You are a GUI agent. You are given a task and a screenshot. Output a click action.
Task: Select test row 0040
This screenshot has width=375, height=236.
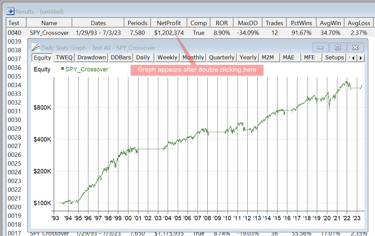click(x=14, y=33)
